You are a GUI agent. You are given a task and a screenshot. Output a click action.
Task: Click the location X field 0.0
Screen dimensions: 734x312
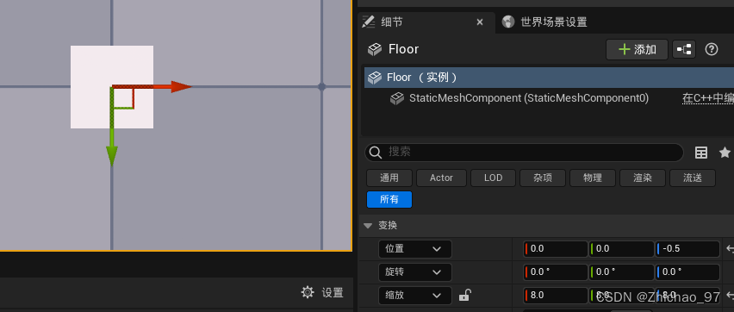[x=556, y=249]
